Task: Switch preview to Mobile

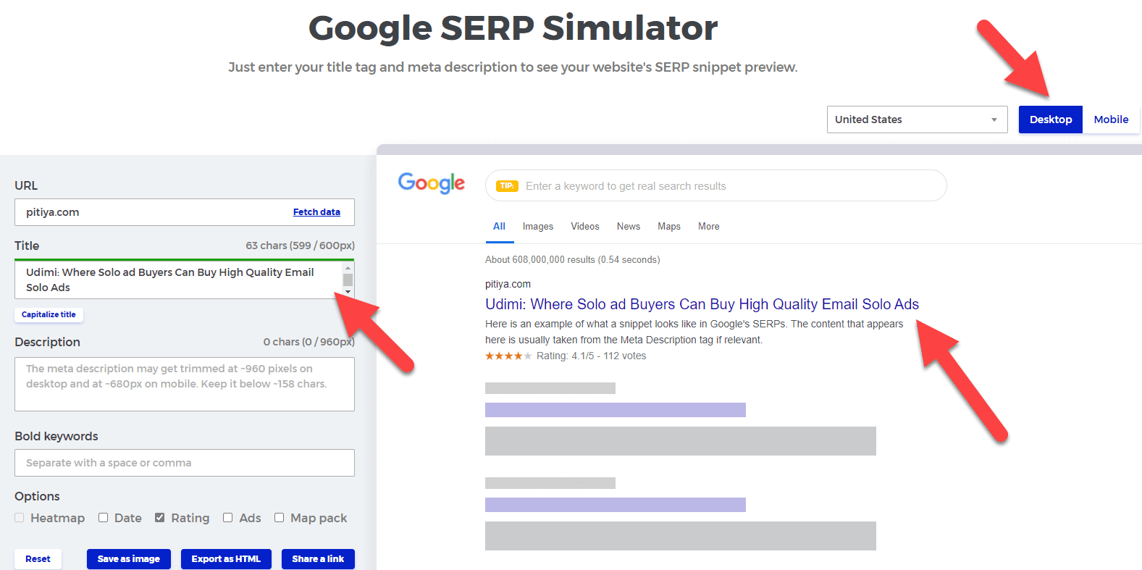Action: pos(1111,120)
